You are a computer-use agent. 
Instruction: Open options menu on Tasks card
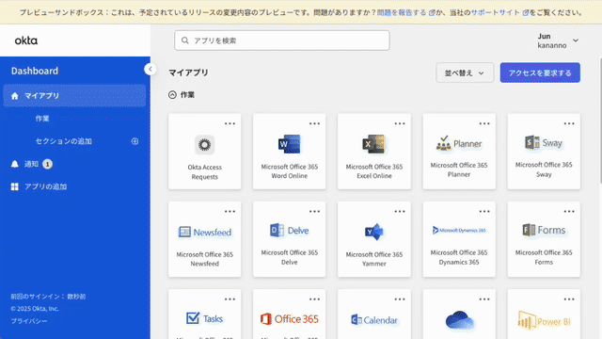tap(230, 299)
